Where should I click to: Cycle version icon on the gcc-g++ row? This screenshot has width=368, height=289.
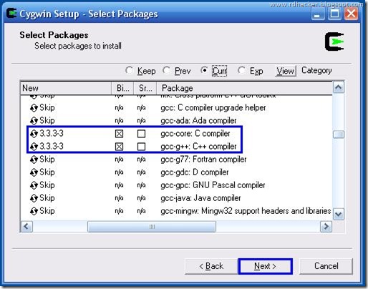[x=34, y=147]
